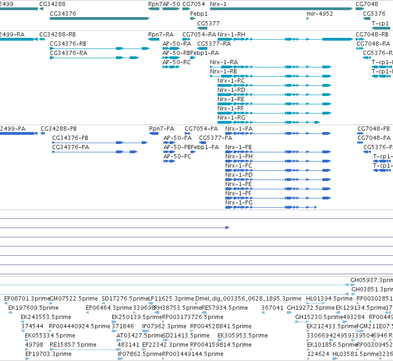The width and height of the screenshot is (393, 361).
Task: Select the CG7048 gene label
Action: (x=367, y=4)
